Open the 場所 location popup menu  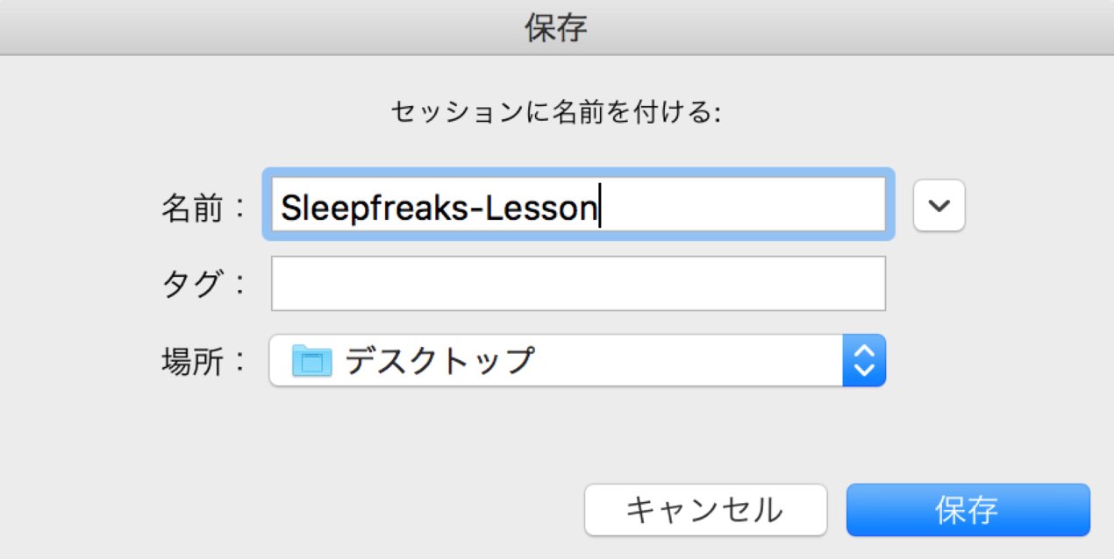click(x=577, y=360)
